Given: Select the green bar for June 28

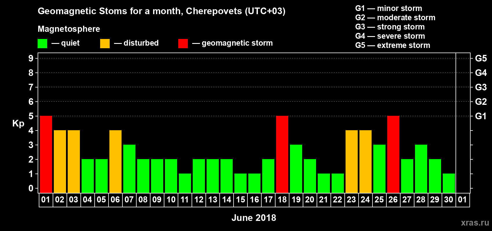Looking at the screenshot, I should [421, 169].
